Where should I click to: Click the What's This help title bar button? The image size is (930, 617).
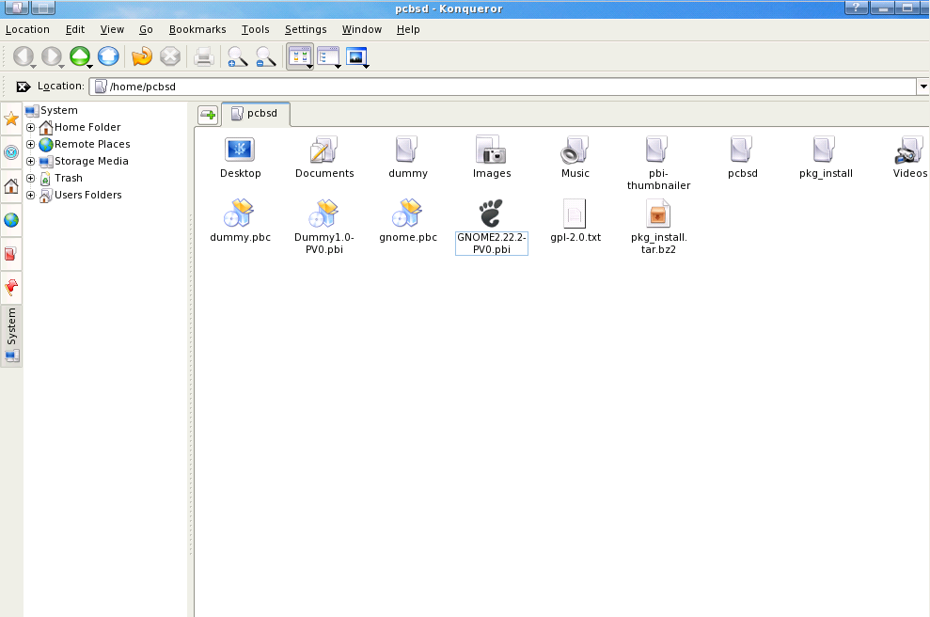pyautogui.click(x=856, y=8)
